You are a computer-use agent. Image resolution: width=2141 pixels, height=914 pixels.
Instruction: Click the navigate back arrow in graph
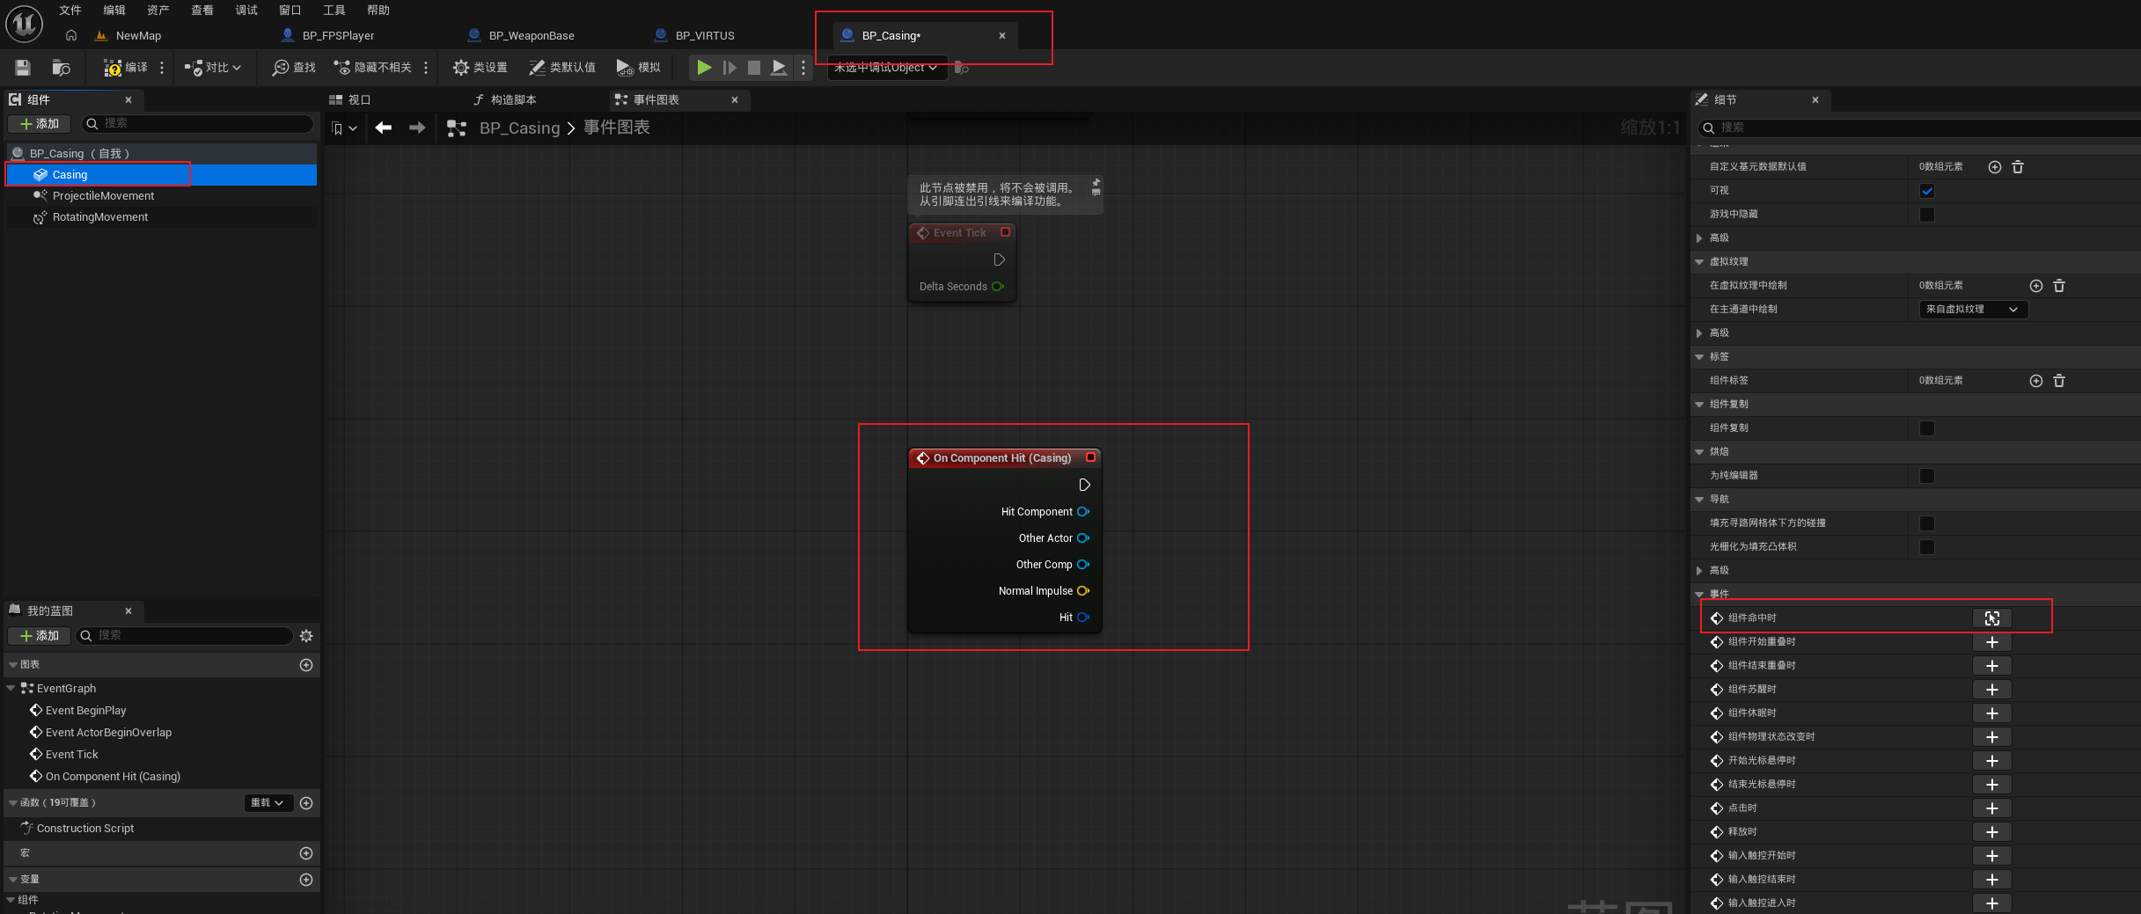[x=384, y=128]
